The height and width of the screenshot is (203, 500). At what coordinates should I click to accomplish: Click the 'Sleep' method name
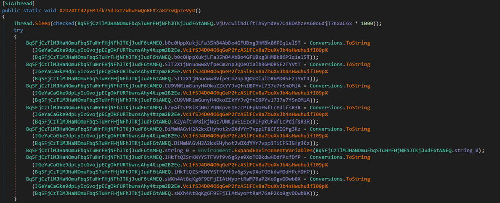43,23
